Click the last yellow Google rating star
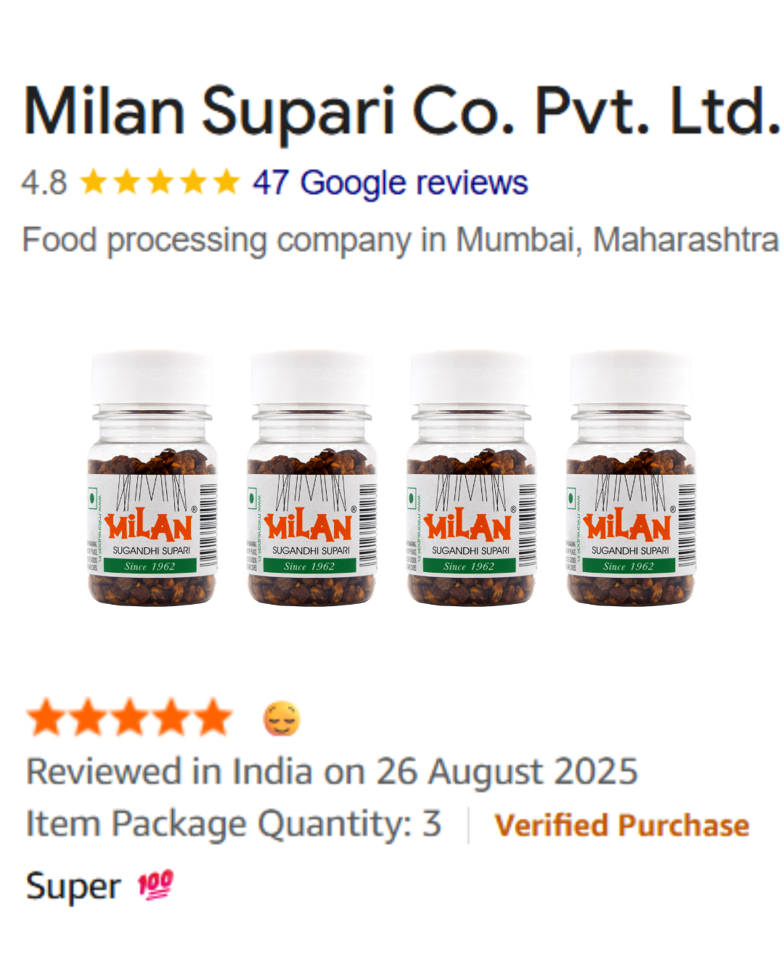Viewport: 784px width, 980px height. click(x=226, y=181)
